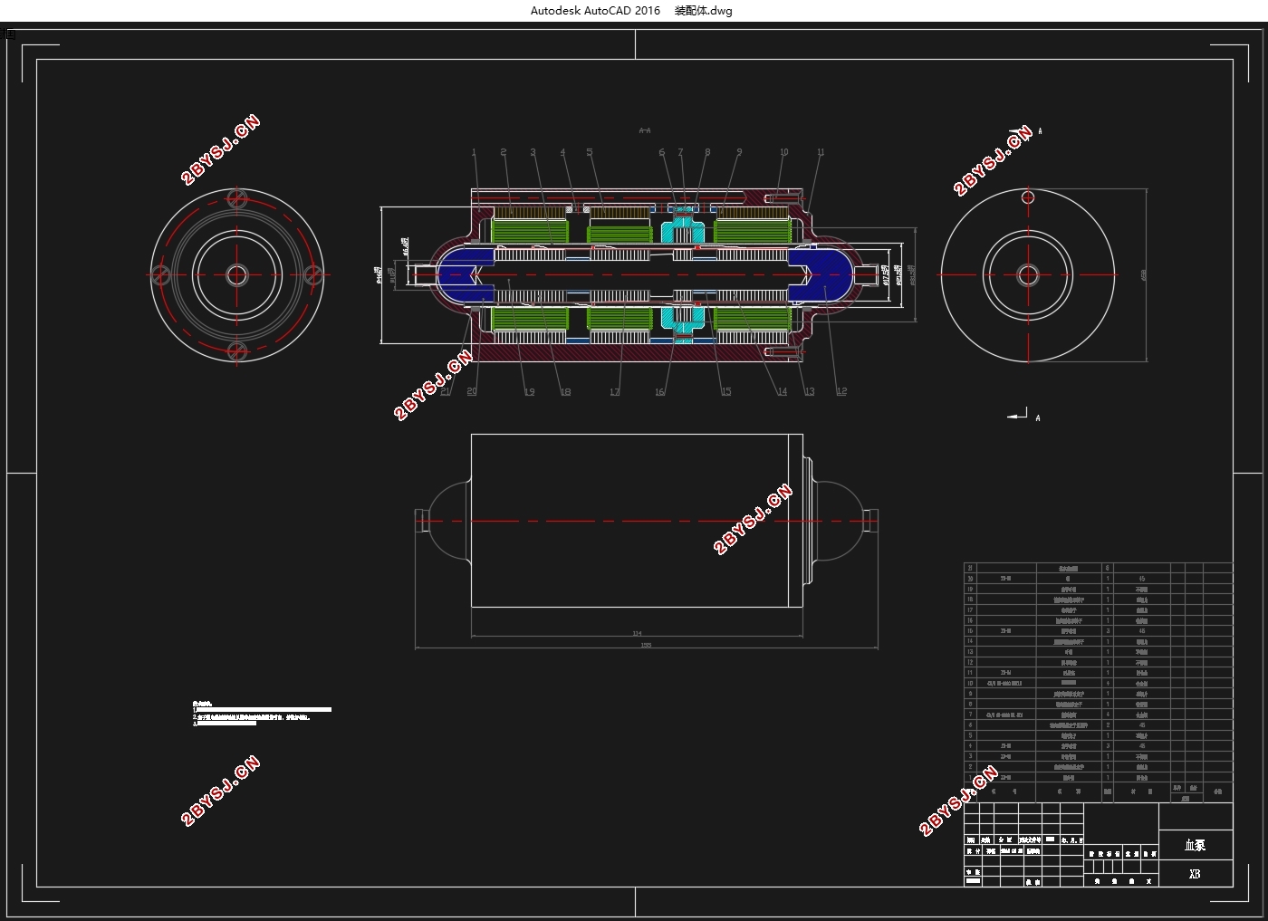Click part balloon number 12
This screenshot has height=921, width=1268.
point(841,391)
